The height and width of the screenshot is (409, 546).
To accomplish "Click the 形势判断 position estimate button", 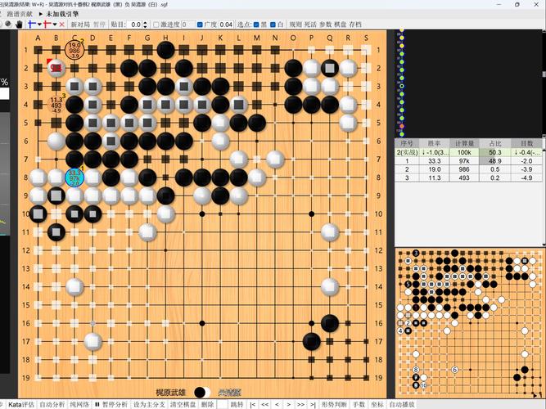I will coord(334,404).
